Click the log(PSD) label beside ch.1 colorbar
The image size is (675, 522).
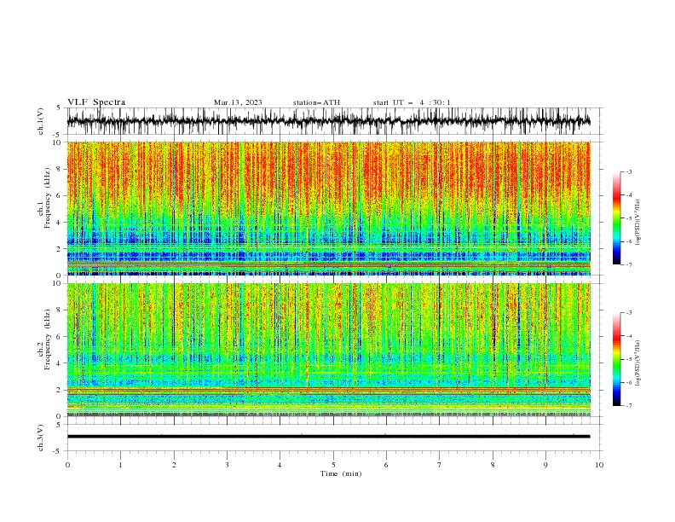point(638,223)
